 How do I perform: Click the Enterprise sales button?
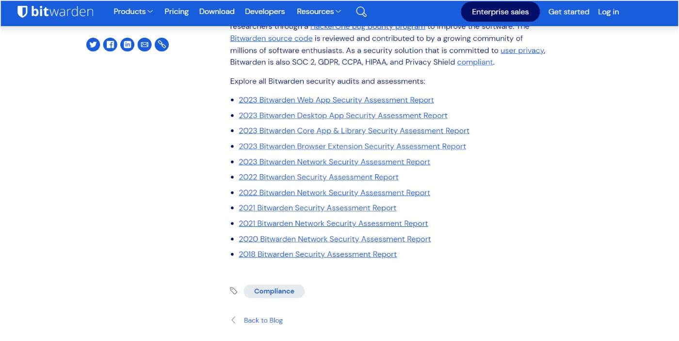[500, 12]
